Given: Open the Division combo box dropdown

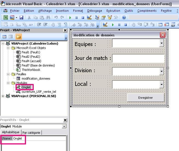Looking at the screenshot, I should 161,71.
